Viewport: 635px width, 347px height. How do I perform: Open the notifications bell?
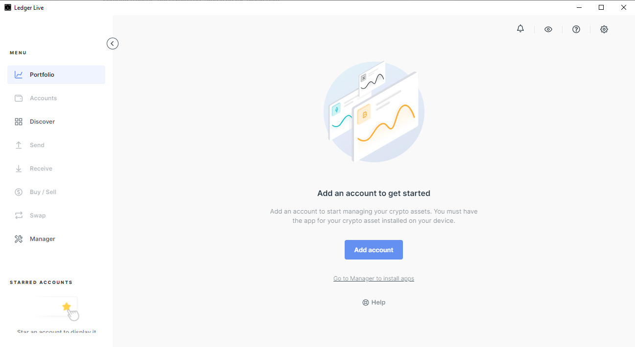tap(520, 29)
